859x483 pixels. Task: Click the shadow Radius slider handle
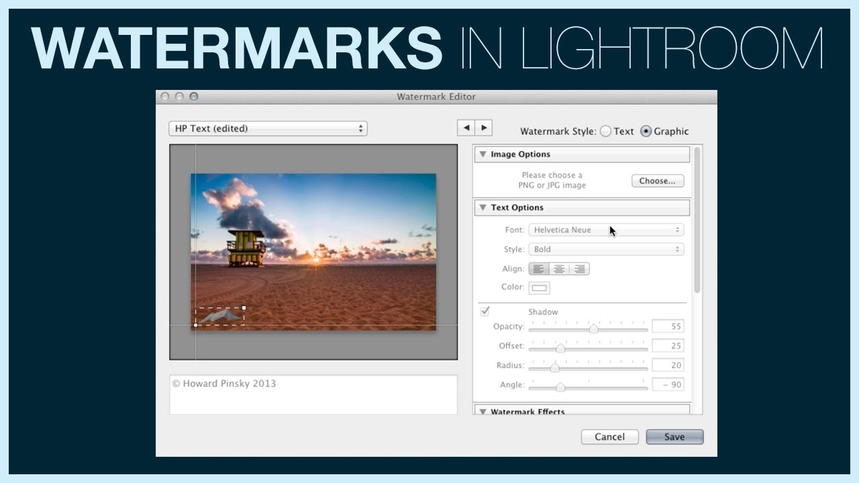click(554, 367)
